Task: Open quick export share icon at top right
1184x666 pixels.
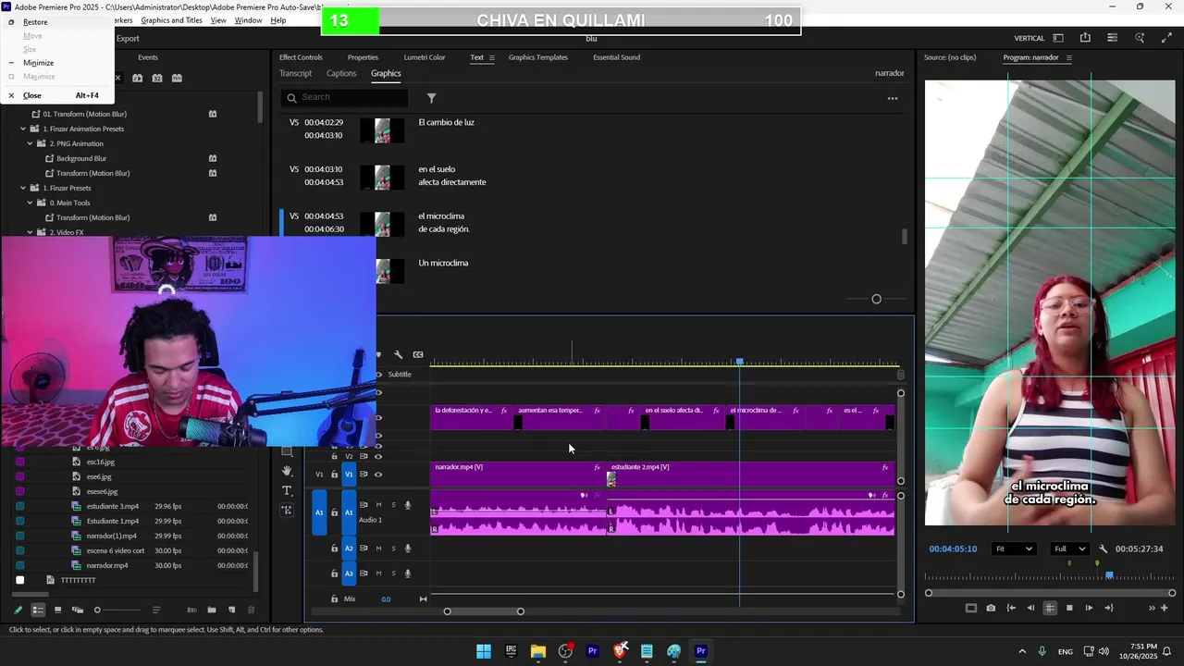Action: click(1085, 38)
